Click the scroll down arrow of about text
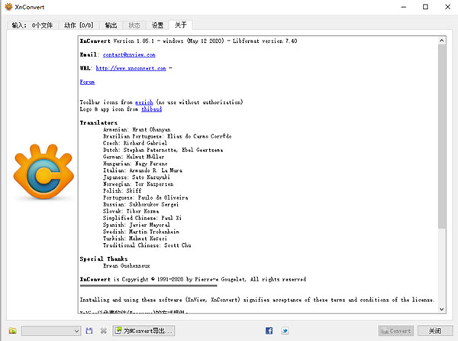Screen dimensions: 458x341 pyautogui.click(x=442, y=309)
